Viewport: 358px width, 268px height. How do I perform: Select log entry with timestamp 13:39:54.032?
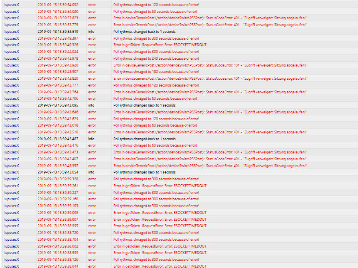pos(180,4)
